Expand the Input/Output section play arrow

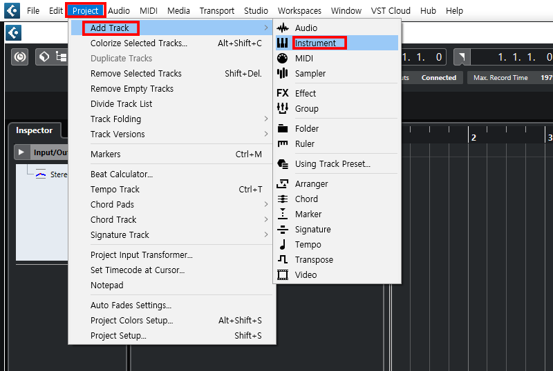point(21,152)
